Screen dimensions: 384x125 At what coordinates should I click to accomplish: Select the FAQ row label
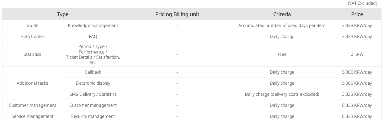pyautogui.click(x=93, y=37)
